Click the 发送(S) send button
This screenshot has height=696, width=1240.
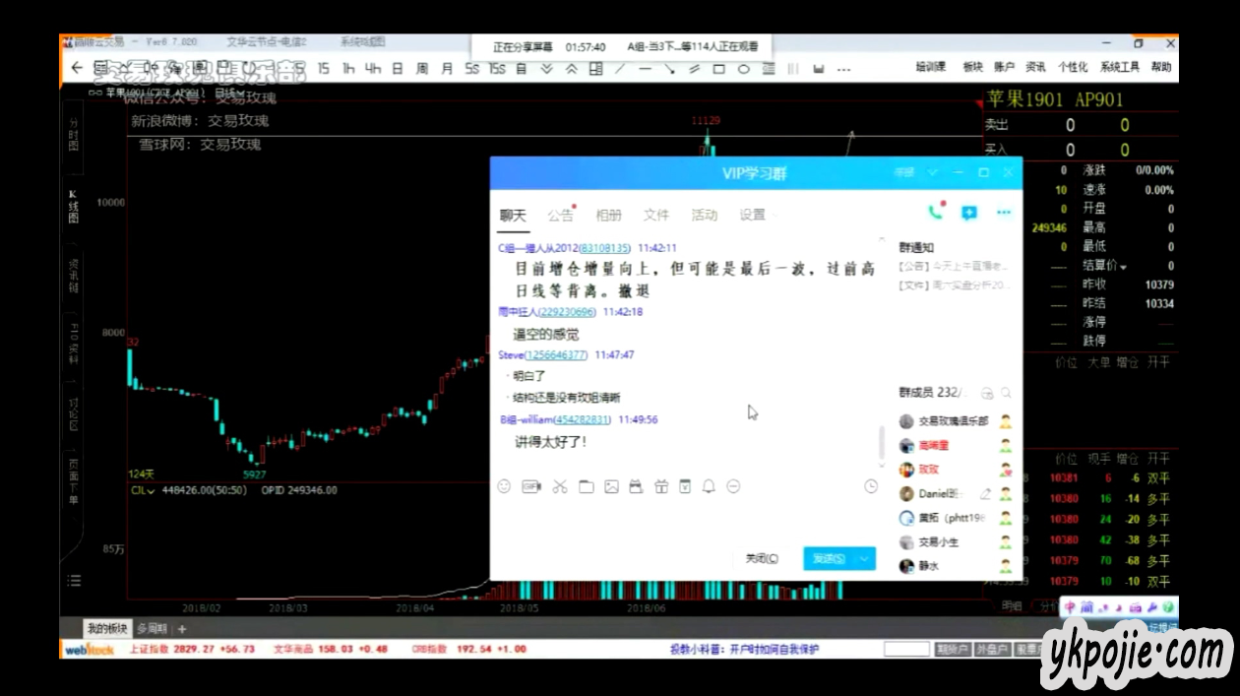coord(828,558)
